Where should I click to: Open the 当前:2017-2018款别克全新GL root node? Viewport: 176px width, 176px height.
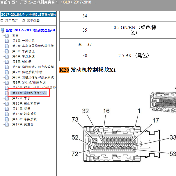31,30
